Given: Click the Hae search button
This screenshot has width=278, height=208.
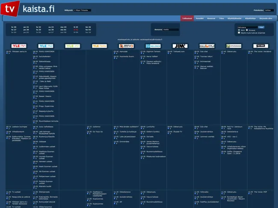Looking at the screenshot, I should coord(261,27).
